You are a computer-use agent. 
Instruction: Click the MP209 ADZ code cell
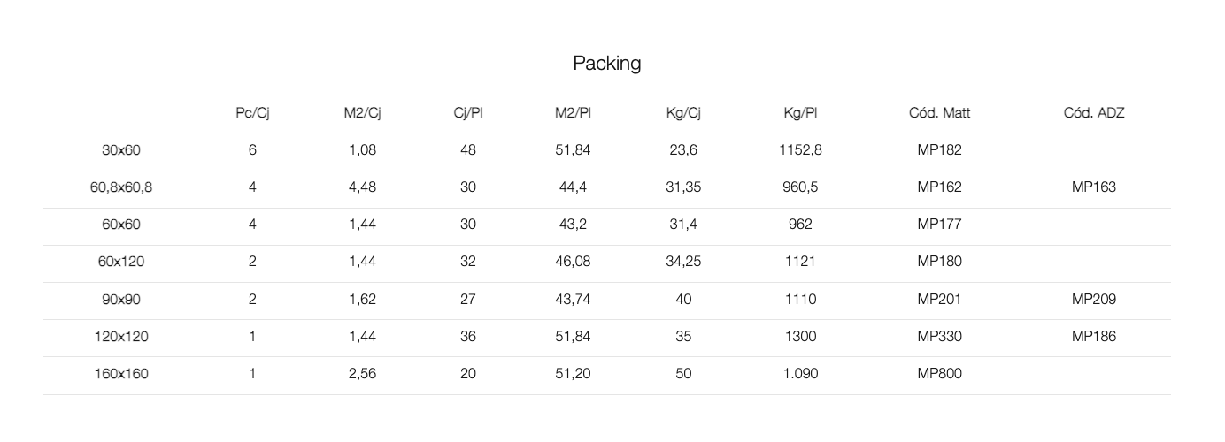pyautogui.click(x=1094, y=300)
